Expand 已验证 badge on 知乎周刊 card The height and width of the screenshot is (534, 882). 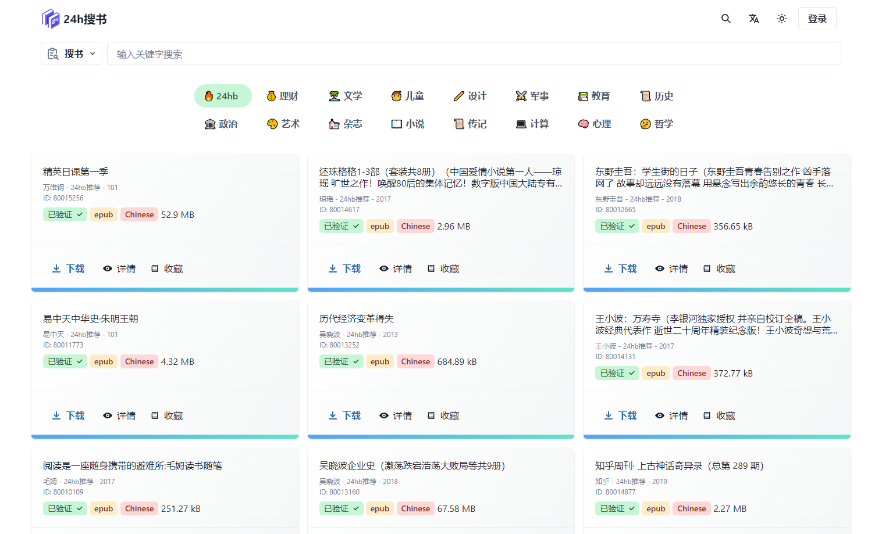[x=617, y=508]
